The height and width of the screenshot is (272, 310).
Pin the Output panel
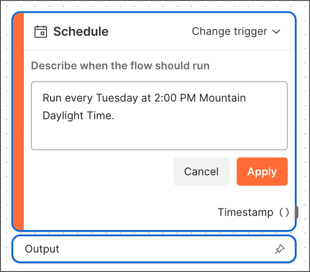tap(279, 249)
